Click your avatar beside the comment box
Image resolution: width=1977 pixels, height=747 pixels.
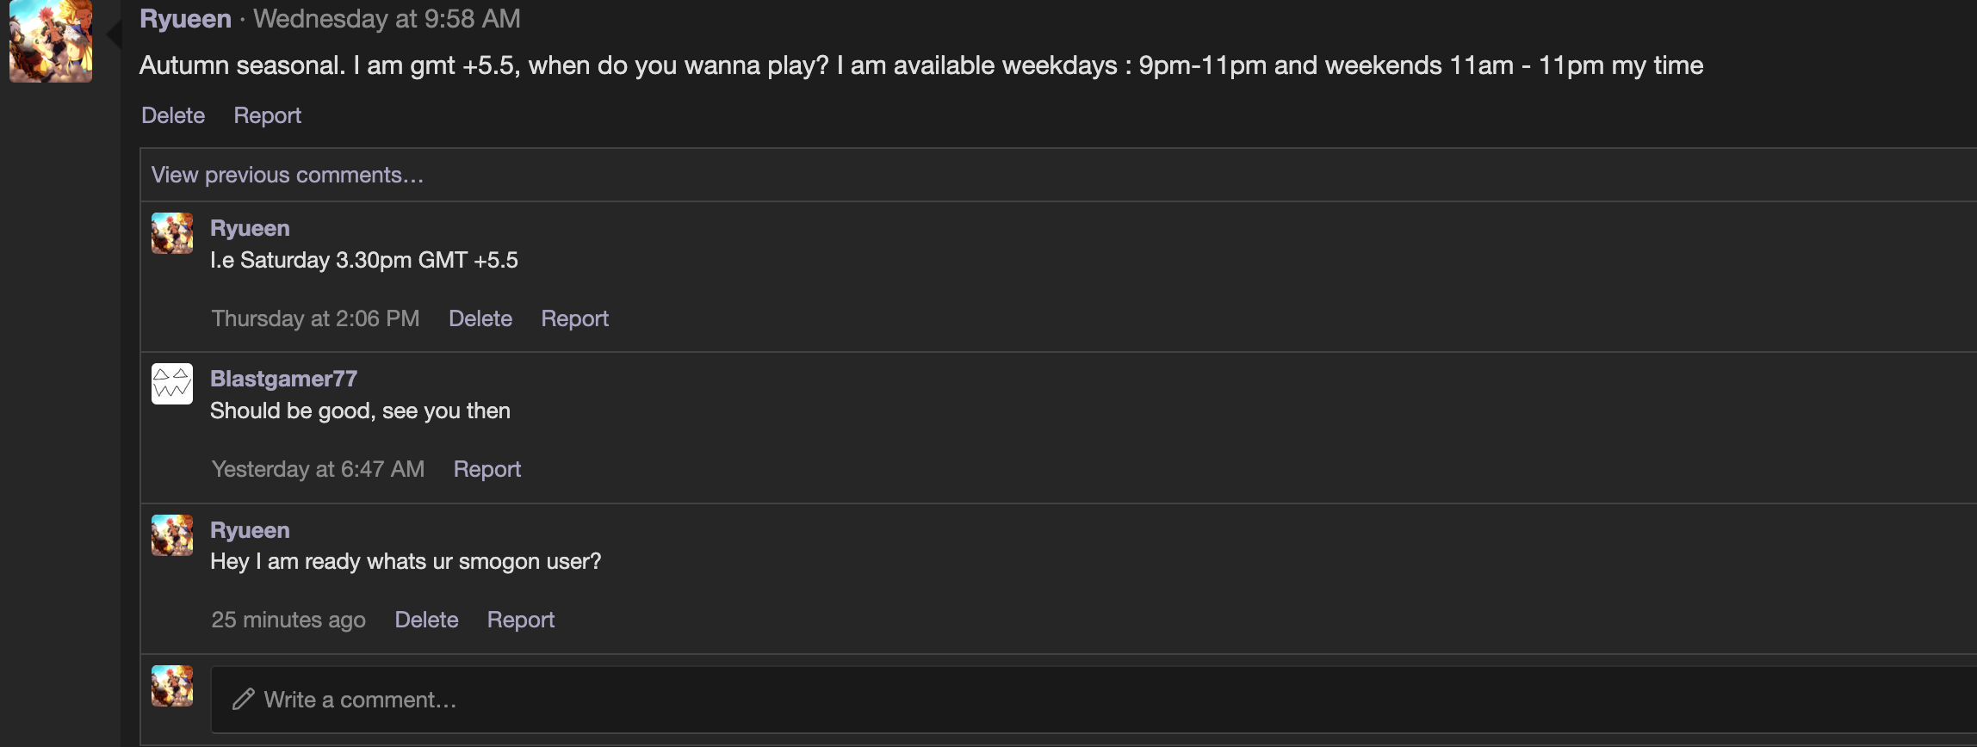[x=172, y=686]
